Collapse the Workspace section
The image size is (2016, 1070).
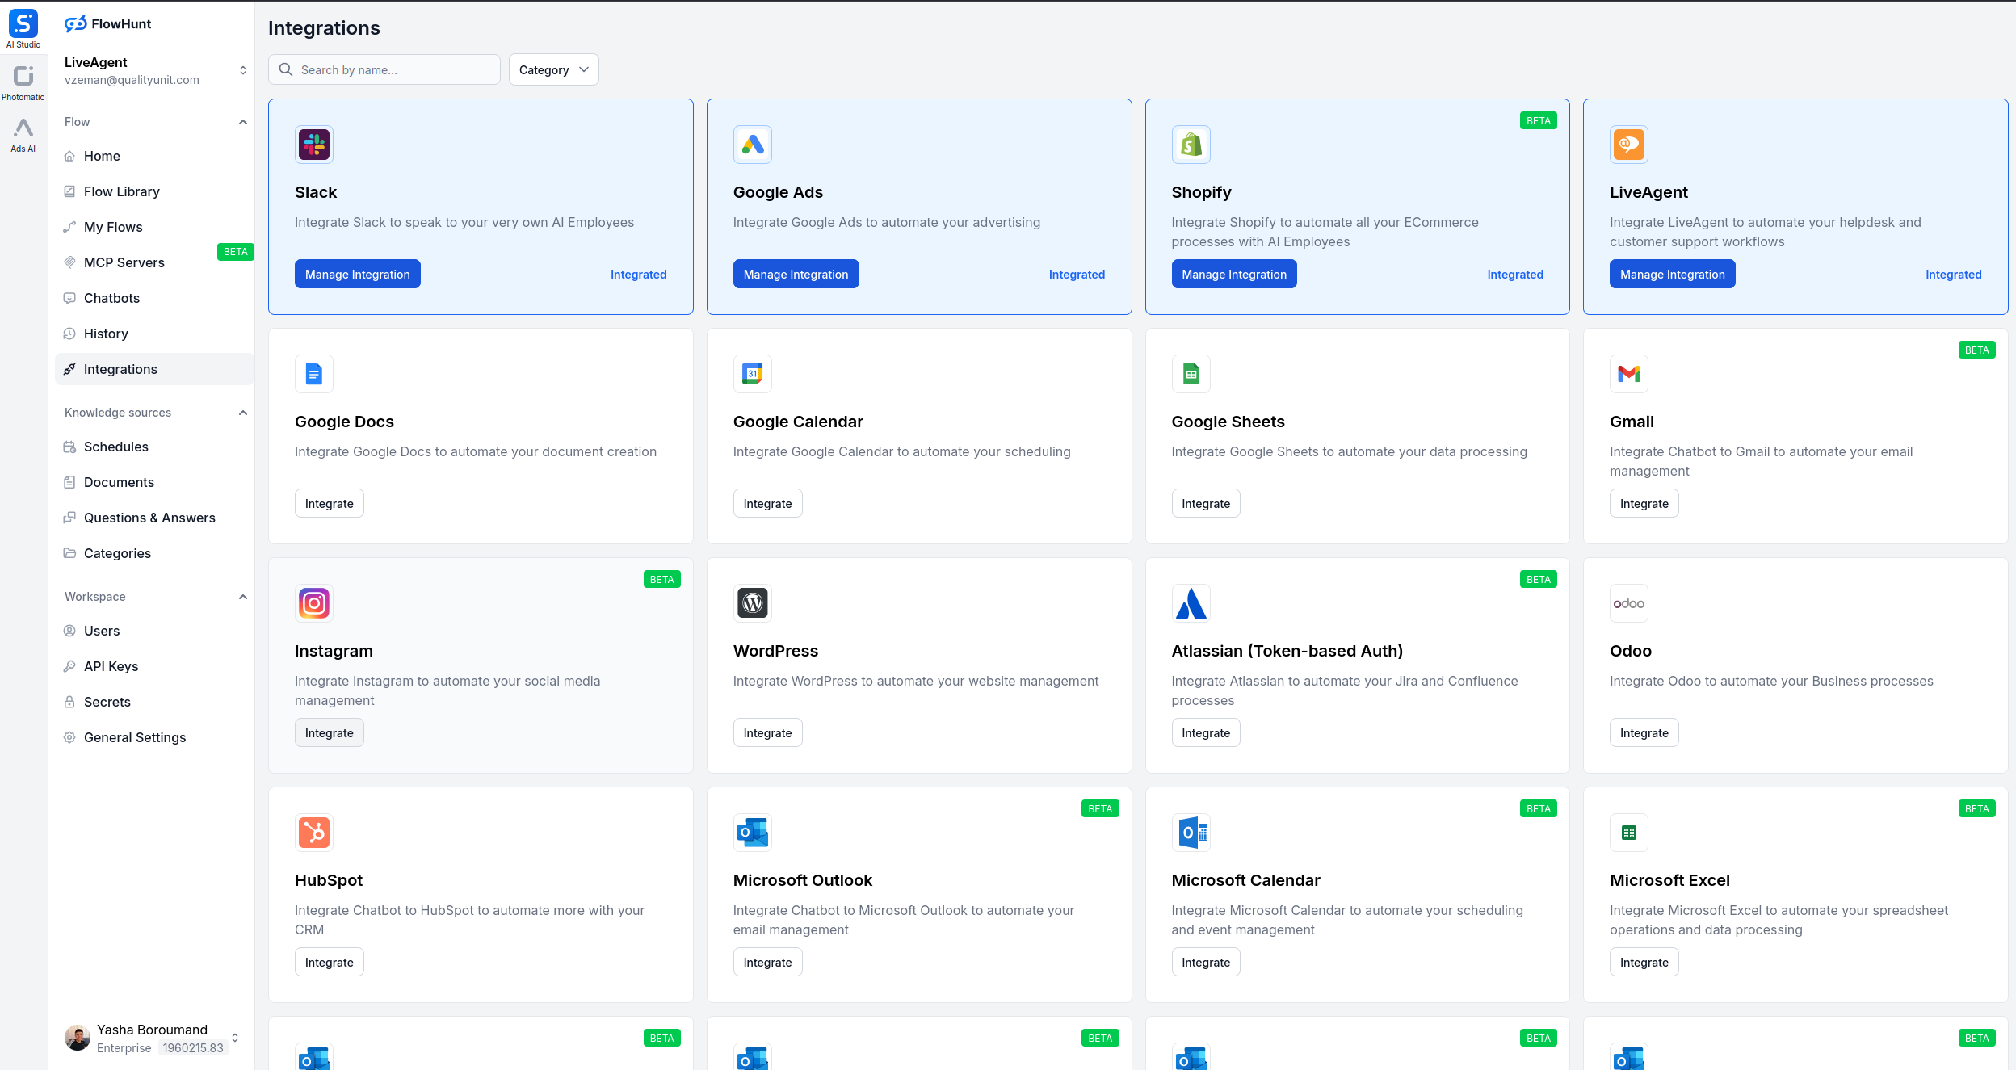click(x=243, y=597)
